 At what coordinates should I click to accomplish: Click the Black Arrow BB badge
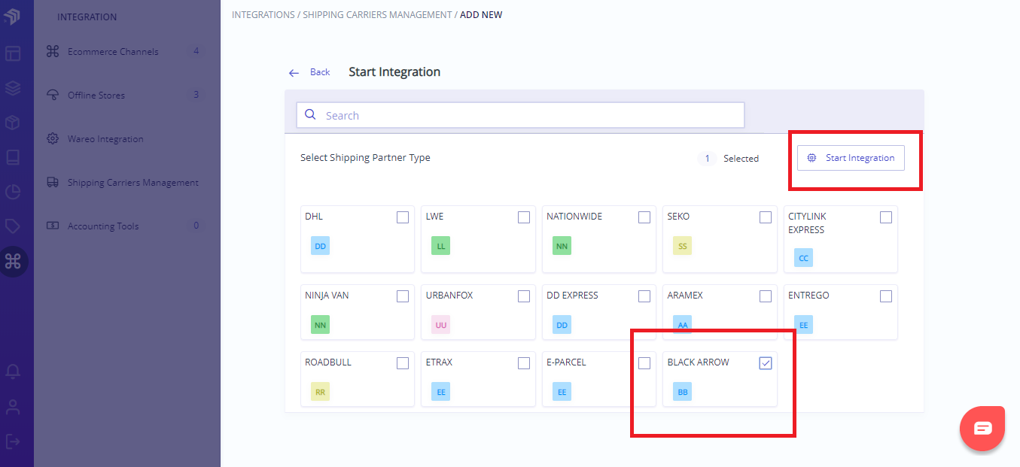[682, 392]
